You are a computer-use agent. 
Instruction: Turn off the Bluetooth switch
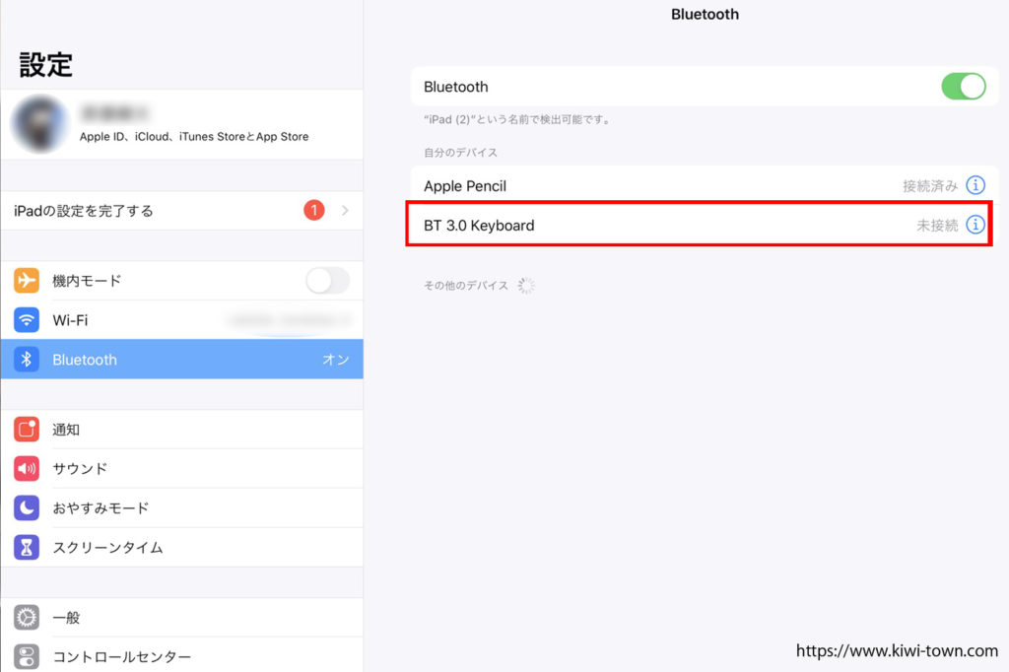[964, 87]
